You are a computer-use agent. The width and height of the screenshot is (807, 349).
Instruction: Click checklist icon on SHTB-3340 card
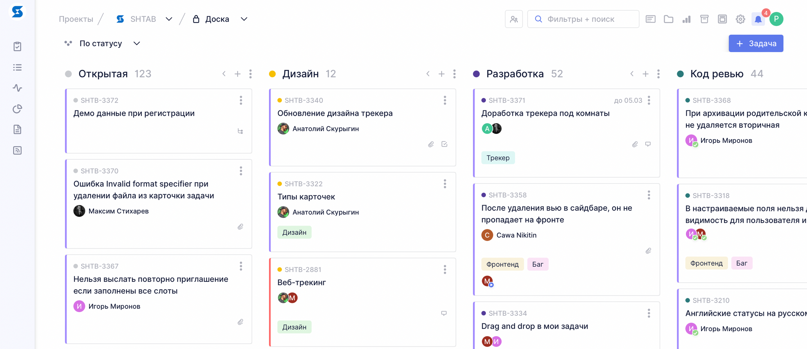click(444, 144)
